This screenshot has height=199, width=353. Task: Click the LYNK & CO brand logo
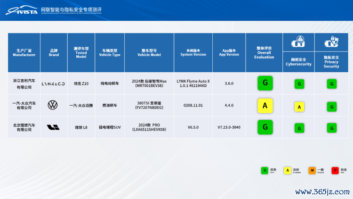53,84
